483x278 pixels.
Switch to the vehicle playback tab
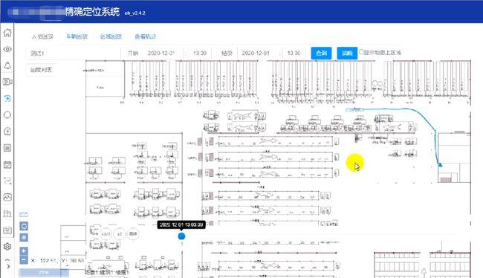point(77,36)
